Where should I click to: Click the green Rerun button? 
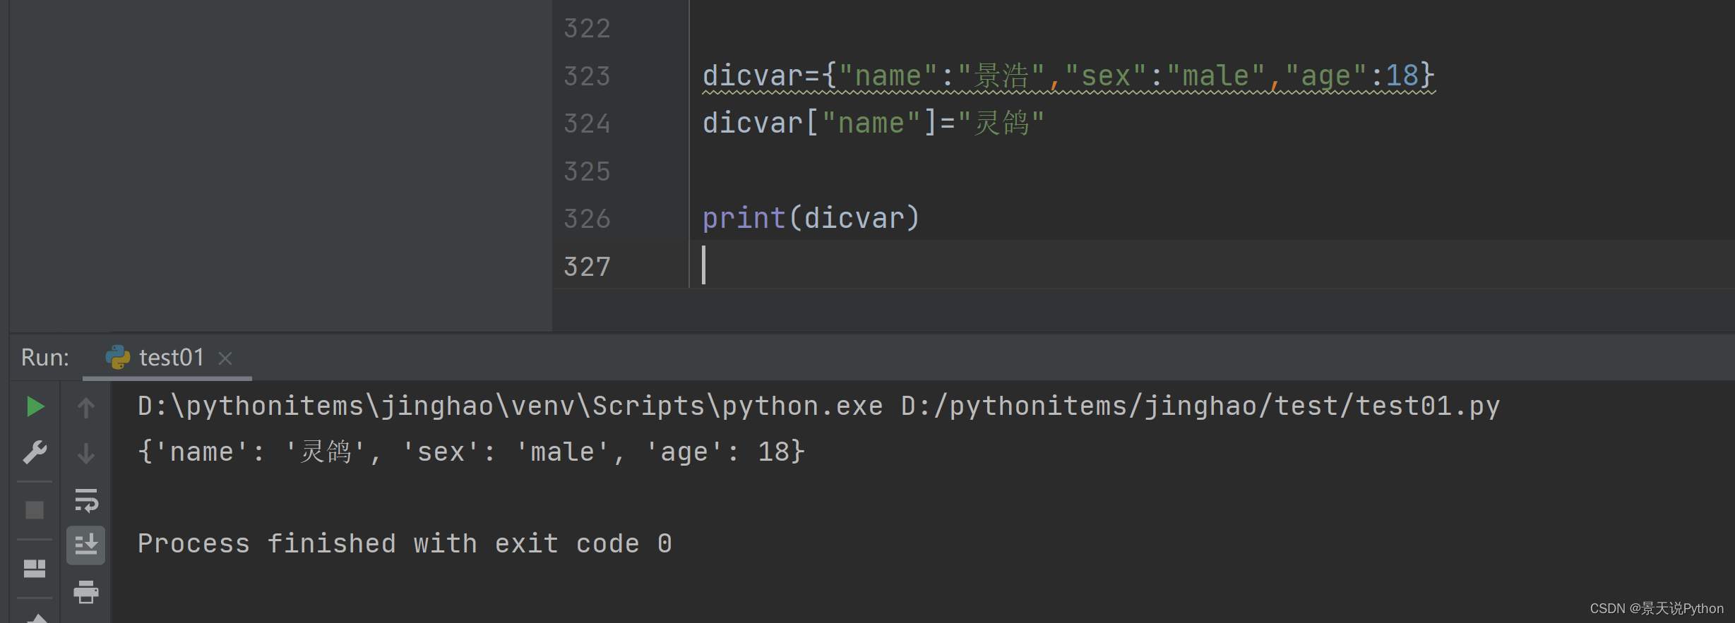pyautogui.click(x=35, y=406)
